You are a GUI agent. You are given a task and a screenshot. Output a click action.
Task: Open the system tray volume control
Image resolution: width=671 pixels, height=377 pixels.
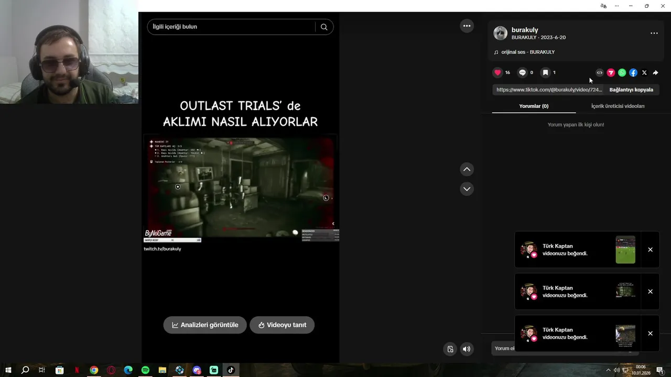coord(616,370)
